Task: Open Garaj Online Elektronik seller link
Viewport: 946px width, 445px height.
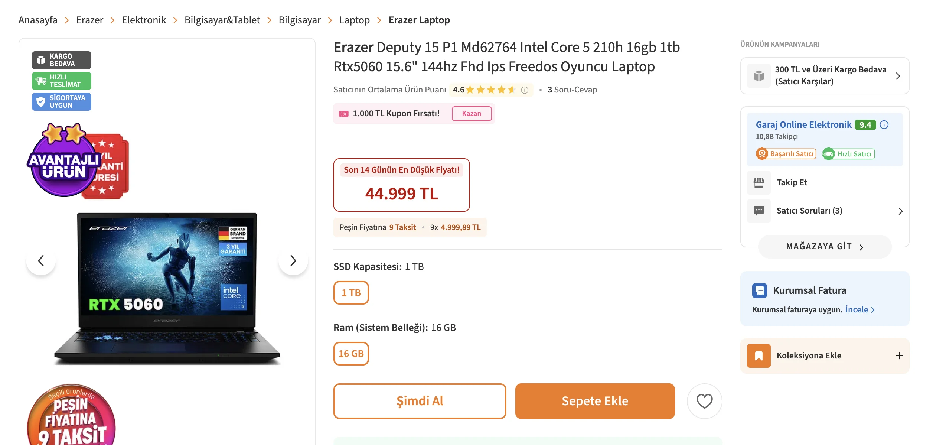Action: tap(803, 125)
